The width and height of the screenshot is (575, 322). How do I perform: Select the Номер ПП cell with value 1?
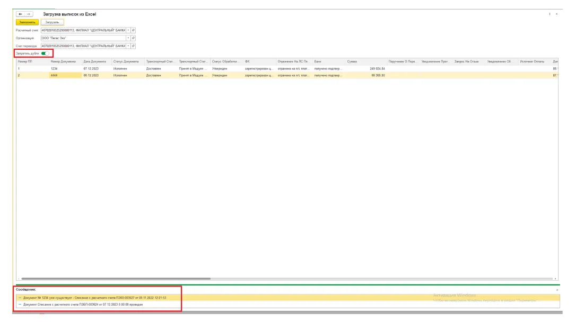click(x=33, y=68)
